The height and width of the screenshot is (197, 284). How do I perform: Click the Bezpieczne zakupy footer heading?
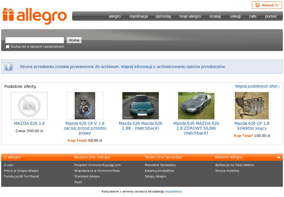[x=92, y=157]
